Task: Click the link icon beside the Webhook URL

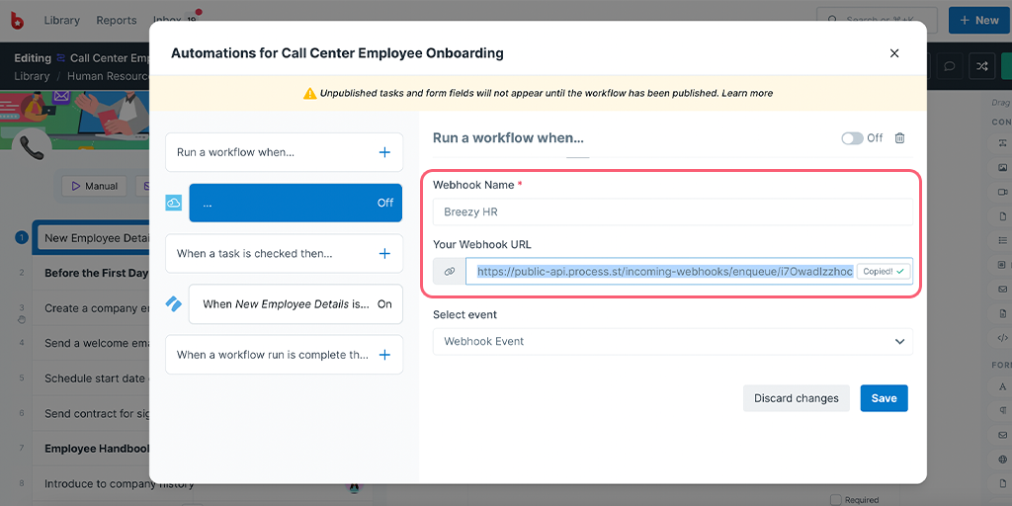Action: [x=450, y=272]
